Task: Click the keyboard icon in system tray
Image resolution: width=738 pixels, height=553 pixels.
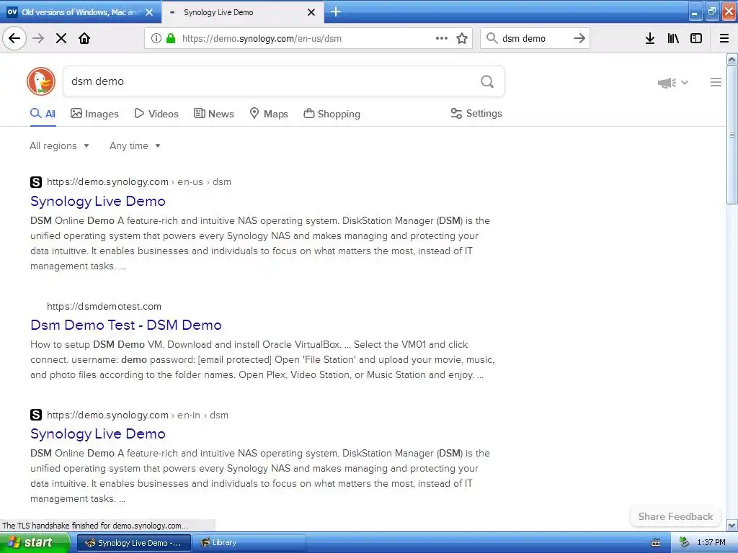Action: [x=656, y=543]
